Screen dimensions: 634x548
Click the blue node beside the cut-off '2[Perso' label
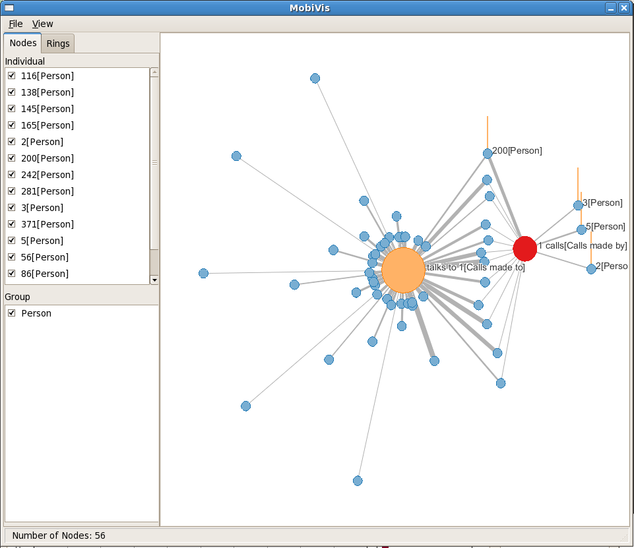(591, 269)
